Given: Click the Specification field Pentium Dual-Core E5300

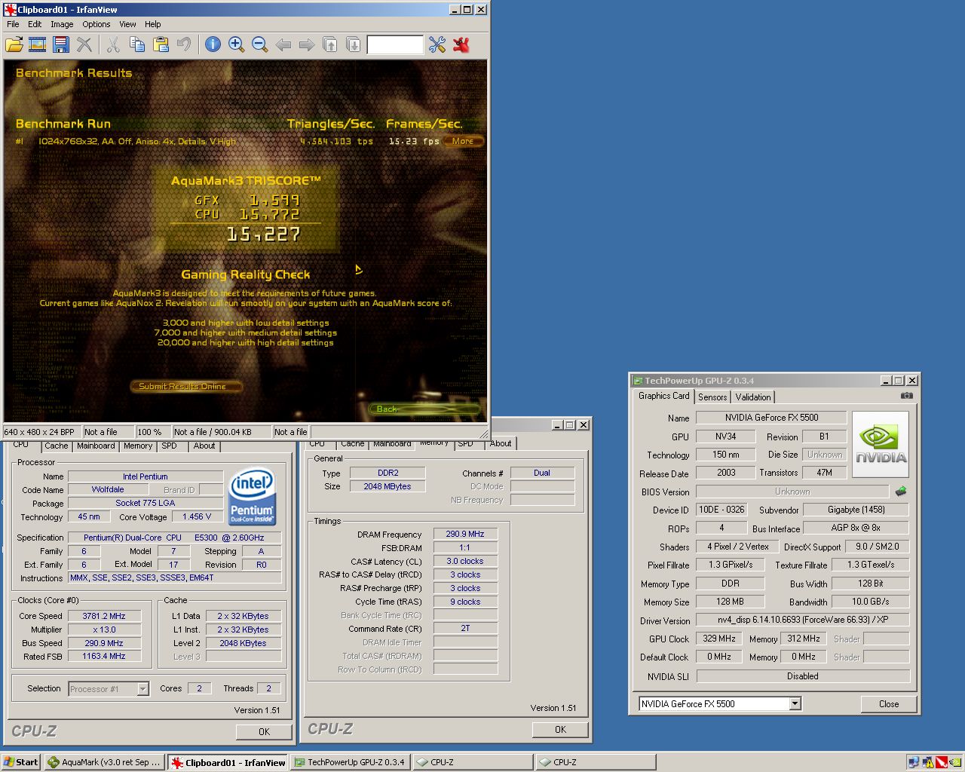Looking at the screenshot, I should pyautogui.click(x=175, y=538).
